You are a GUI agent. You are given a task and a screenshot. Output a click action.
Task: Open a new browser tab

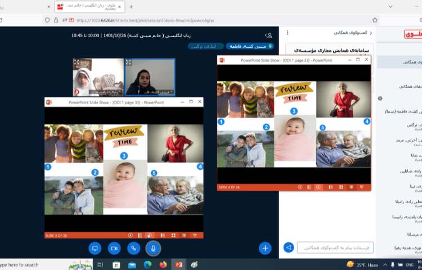(x=131, y=7)
